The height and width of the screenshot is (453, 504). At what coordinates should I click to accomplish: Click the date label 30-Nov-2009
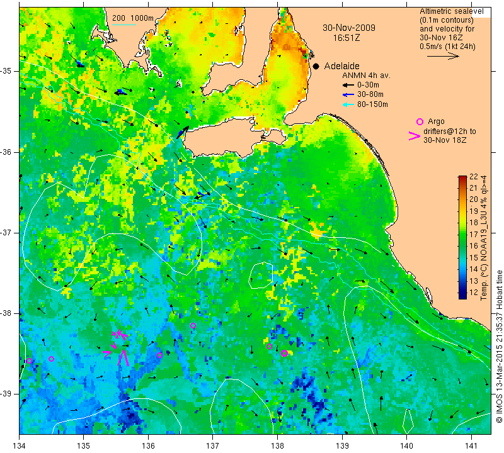tap(349, 28)
